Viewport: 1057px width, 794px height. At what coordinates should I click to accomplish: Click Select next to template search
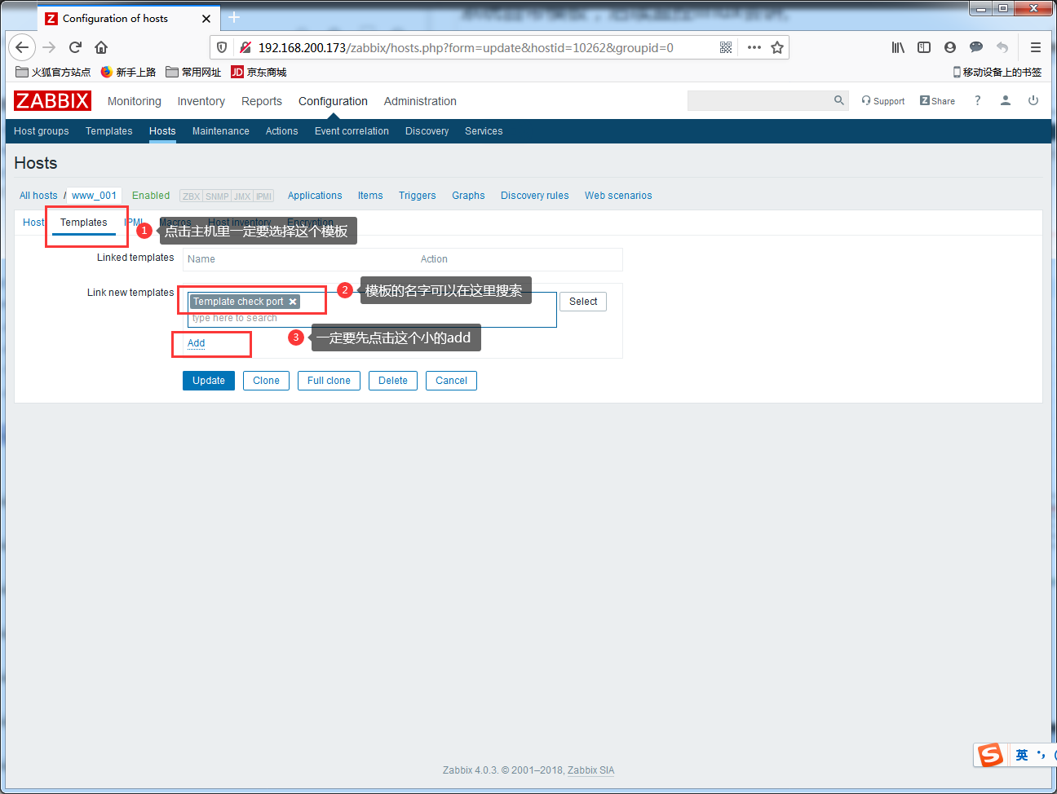tap(583, 302)
